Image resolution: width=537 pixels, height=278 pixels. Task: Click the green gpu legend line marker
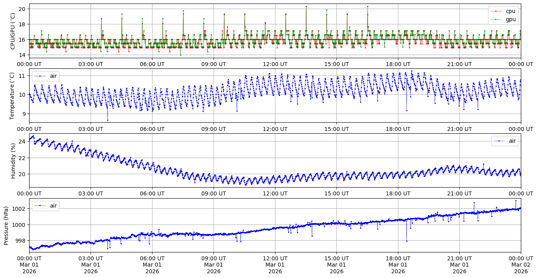tap(497, 19)
